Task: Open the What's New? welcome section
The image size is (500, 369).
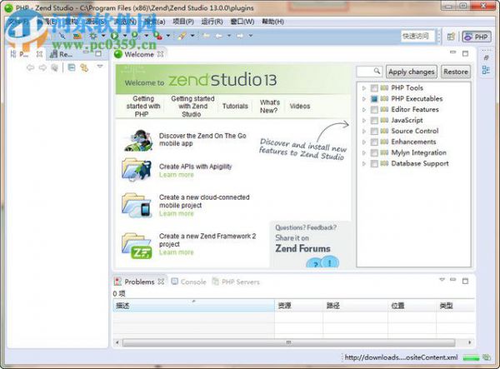Action: (269, 107)
